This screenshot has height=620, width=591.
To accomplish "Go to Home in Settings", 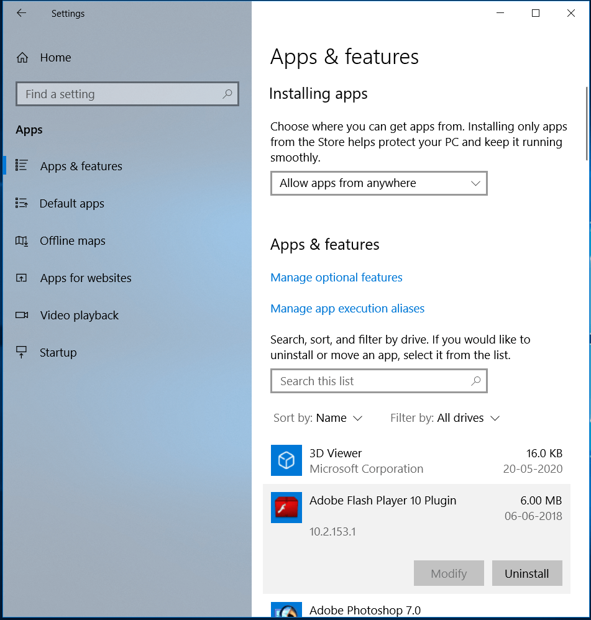I will tap(55, 57).
